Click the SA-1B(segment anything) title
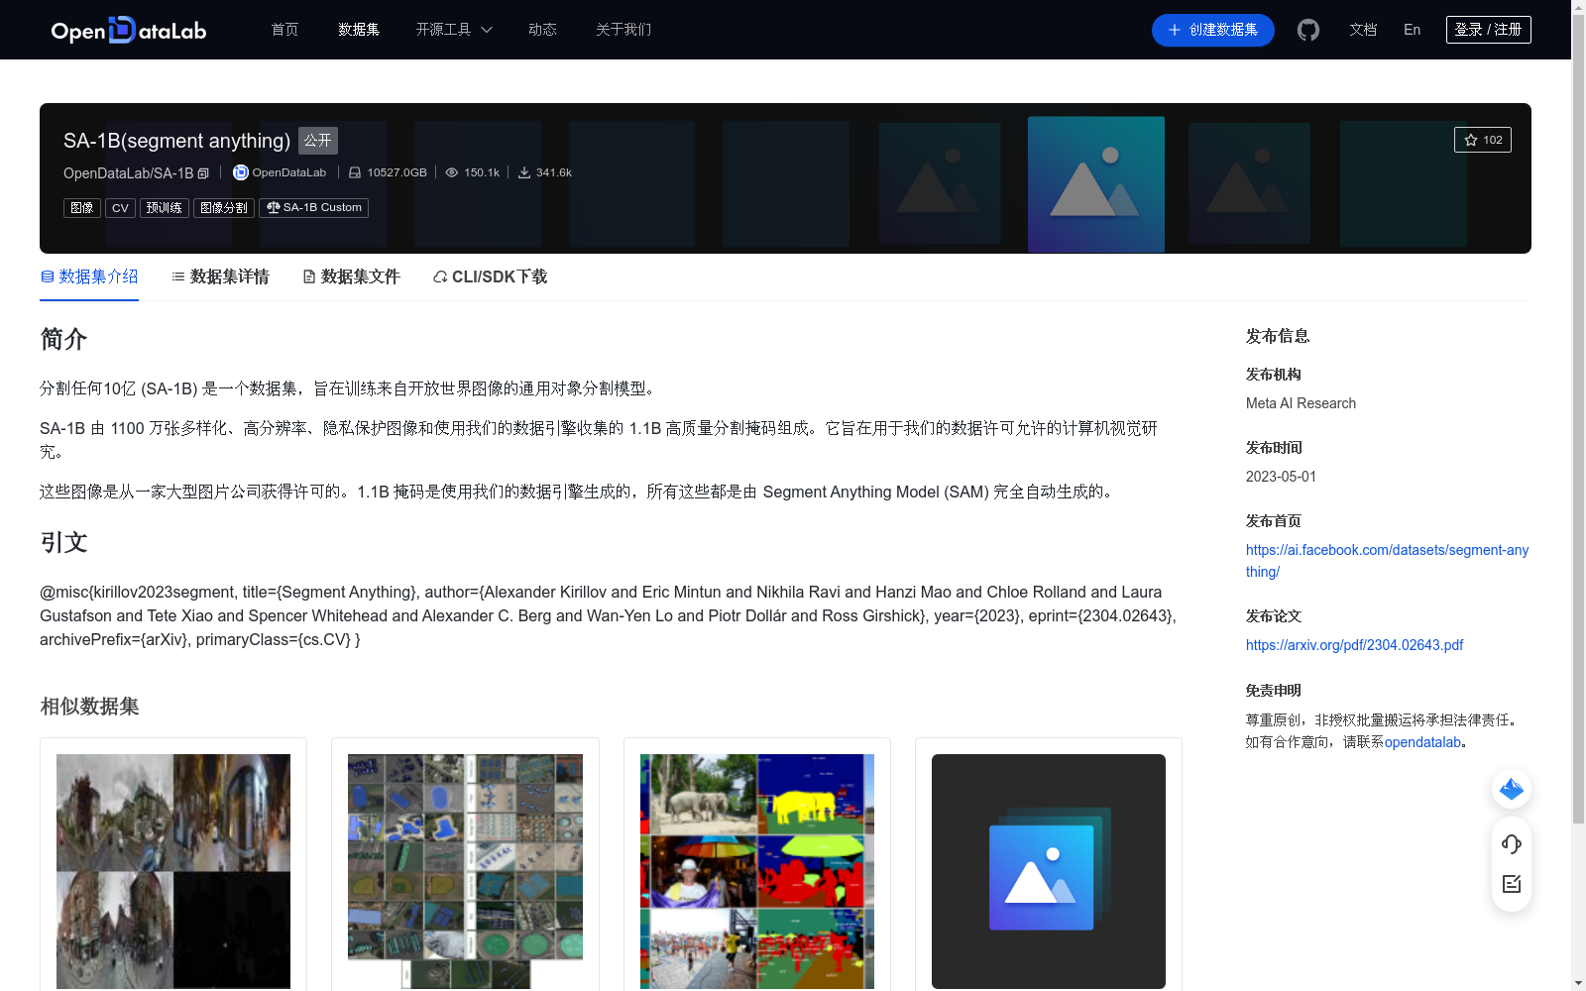Screen dimensions: 1586x991 coord(176,141)
